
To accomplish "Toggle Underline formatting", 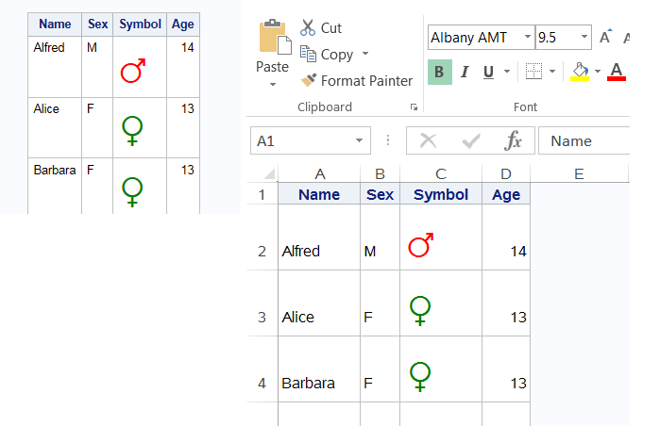I will (489, 72).
